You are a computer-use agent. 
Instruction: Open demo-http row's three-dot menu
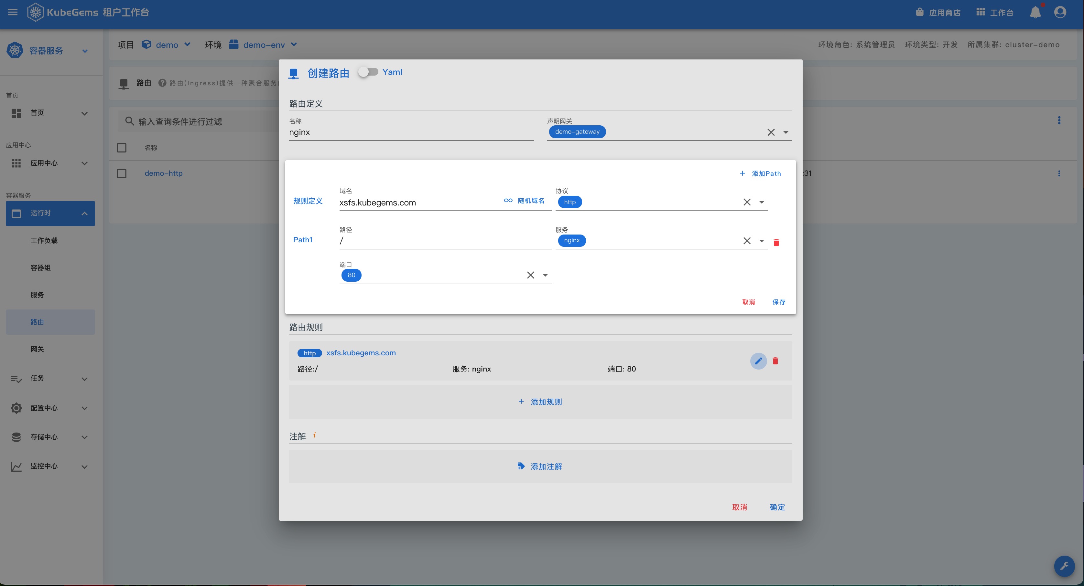1059,173
